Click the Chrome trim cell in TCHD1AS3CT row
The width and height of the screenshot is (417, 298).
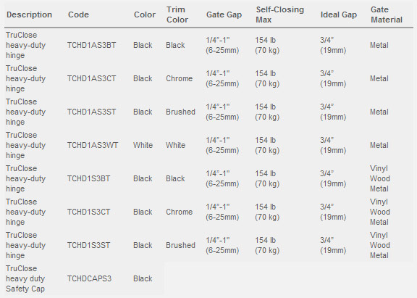(x=180, y=78)
